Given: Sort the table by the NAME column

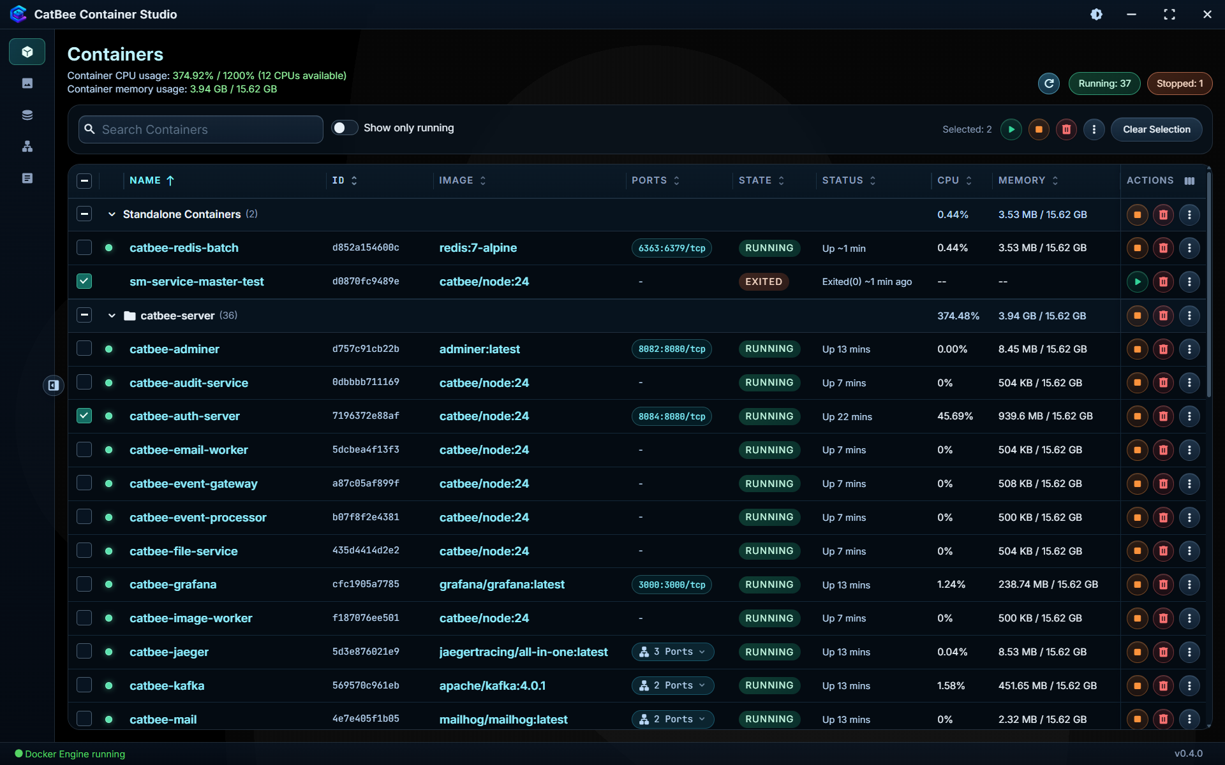Looking at the screenshot, I should pos(152,181).
